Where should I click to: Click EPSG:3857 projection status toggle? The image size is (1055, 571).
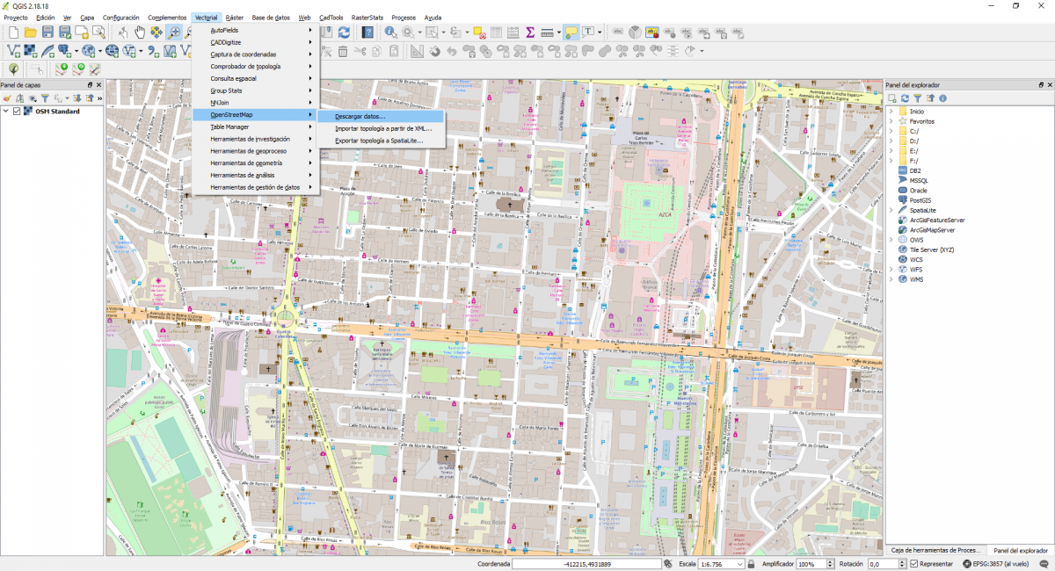(967, 564)
